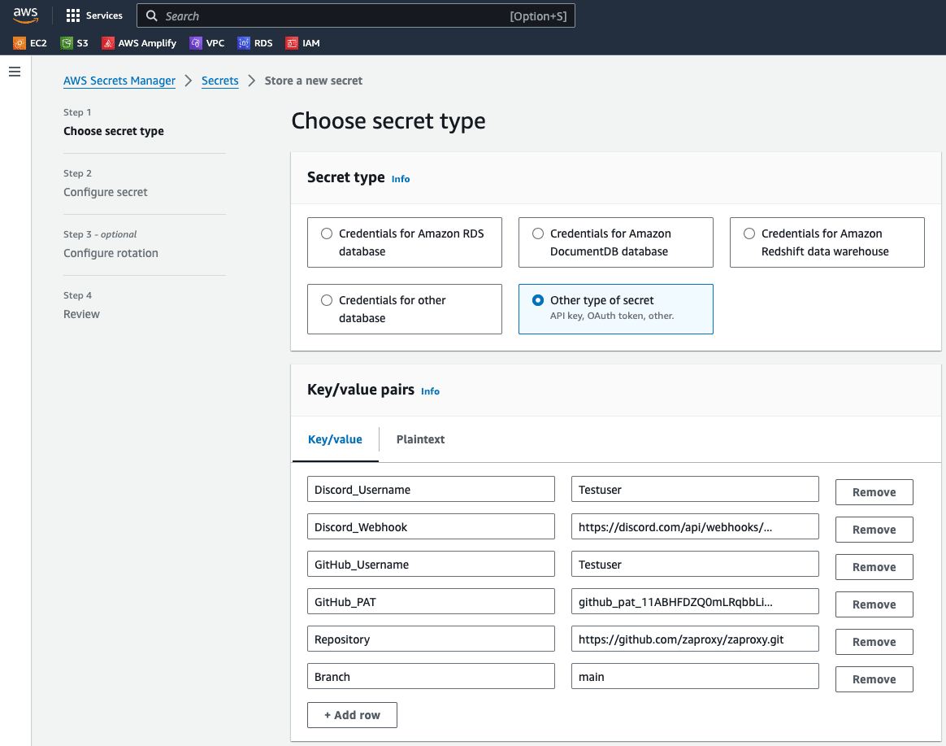Open Info link beside Key/value pairs

coord(430,391)
